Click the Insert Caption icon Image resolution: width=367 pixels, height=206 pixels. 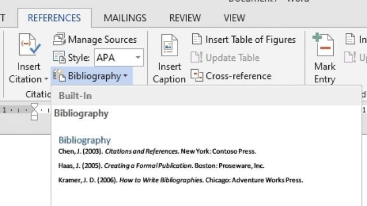(170, 45)
